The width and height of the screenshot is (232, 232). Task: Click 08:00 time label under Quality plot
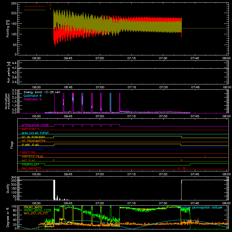(x=226, y=203)
